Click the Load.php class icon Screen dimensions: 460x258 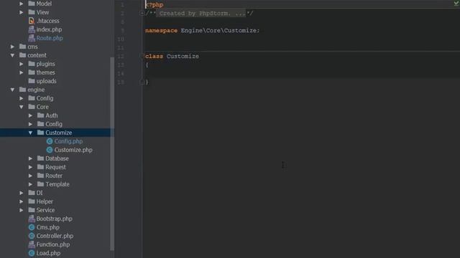pyautogui.click(x=32, y=253)
